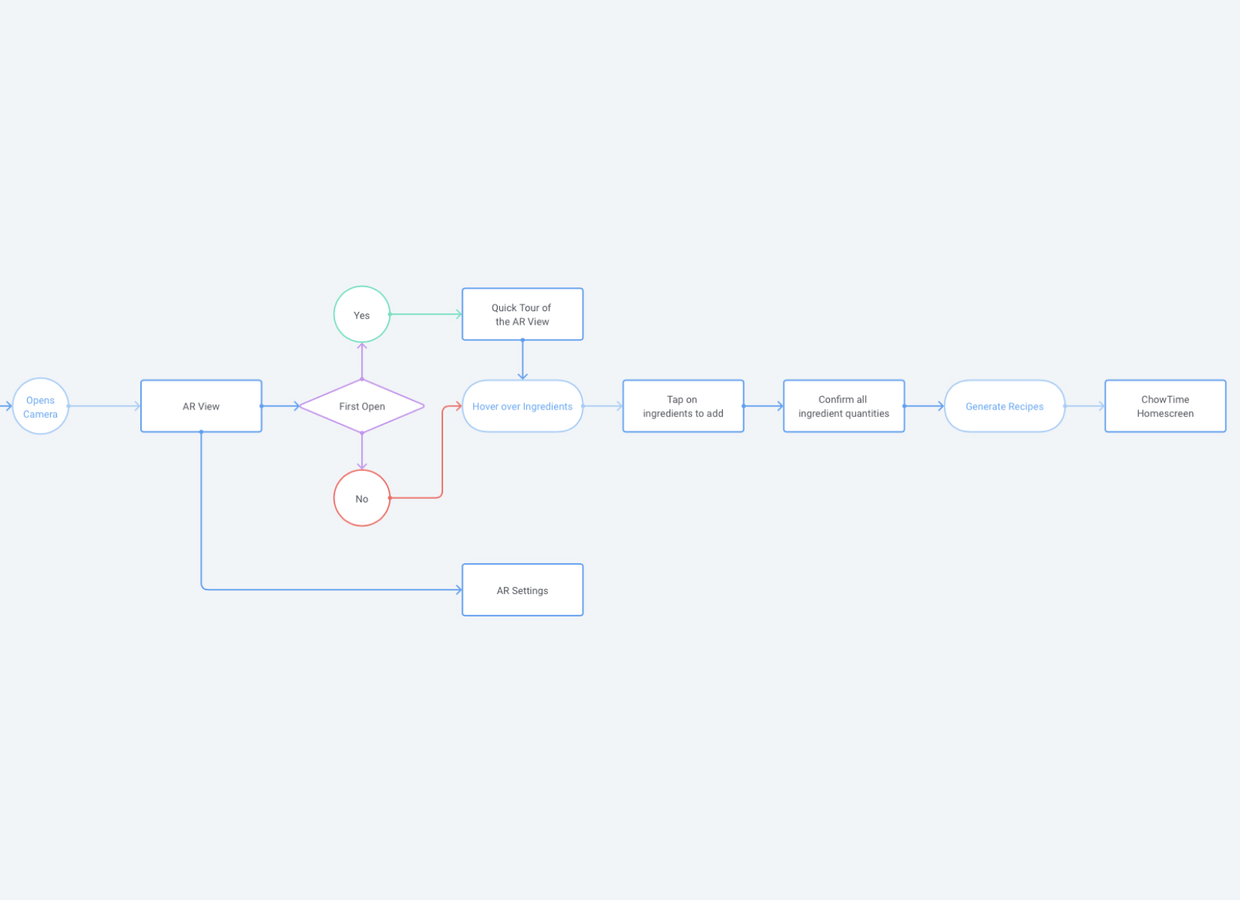Screen dimensions: 1240x900
Task: Click the Yes circle node
Action: click(x=361, y=314)
